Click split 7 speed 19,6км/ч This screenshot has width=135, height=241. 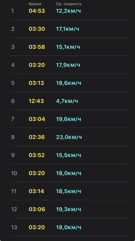(69, 119)
